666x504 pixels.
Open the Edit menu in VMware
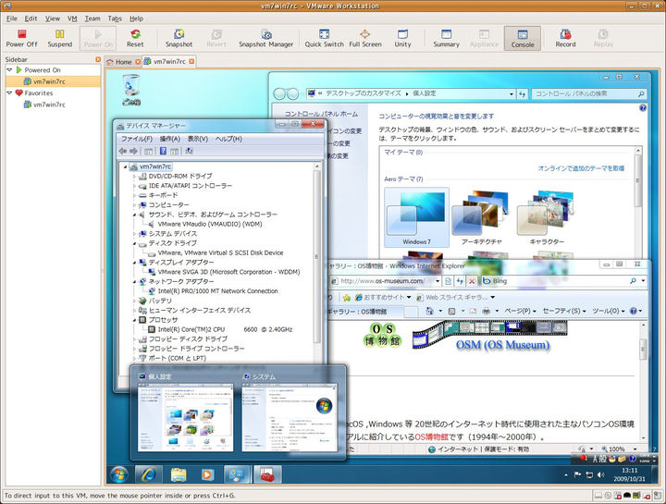31,18
